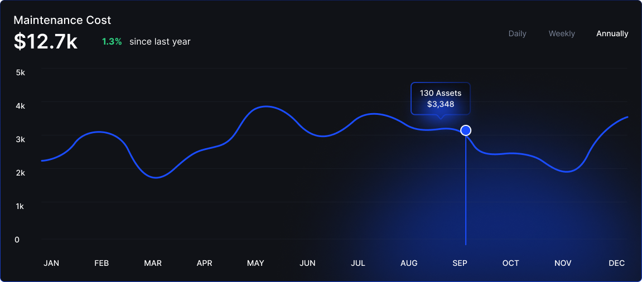Select the DEC month label
The image size is (642, 282).
[616, 263]
